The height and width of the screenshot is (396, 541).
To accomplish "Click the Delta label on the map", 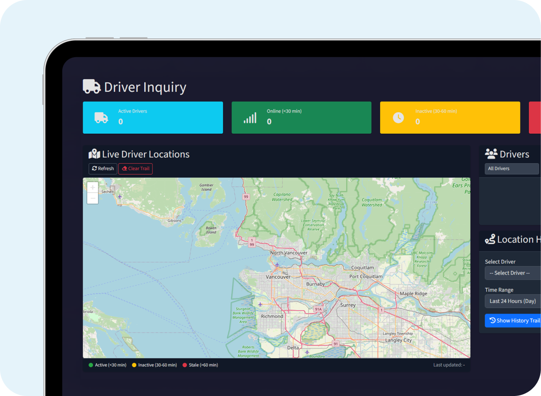I will click(293, 348).
